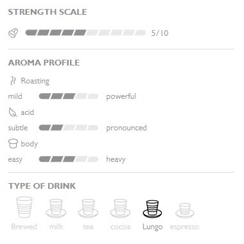The width and height of the screenshot is (244, 244).
Task: Click the AROMA PROFILE heading
Action: tap(44, 63)
